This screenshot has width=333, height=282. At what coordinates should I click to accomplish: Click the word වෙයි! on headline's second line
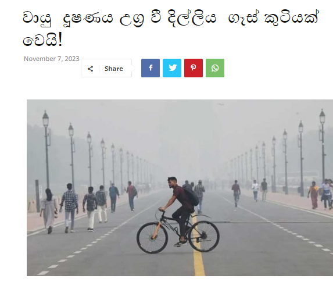(x=42, y=40)
